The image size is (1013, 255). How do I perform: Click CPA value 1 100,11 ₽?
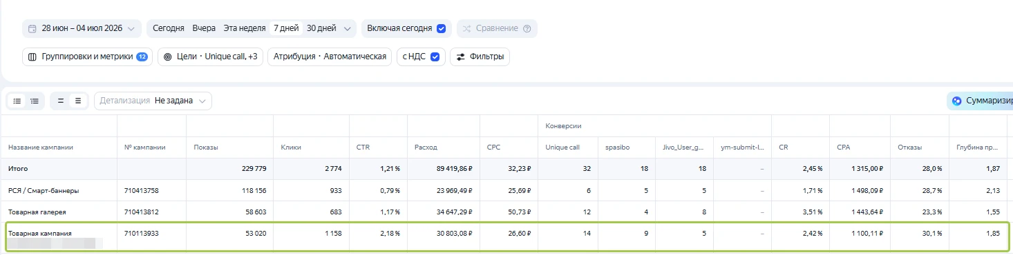pos(863,234)
